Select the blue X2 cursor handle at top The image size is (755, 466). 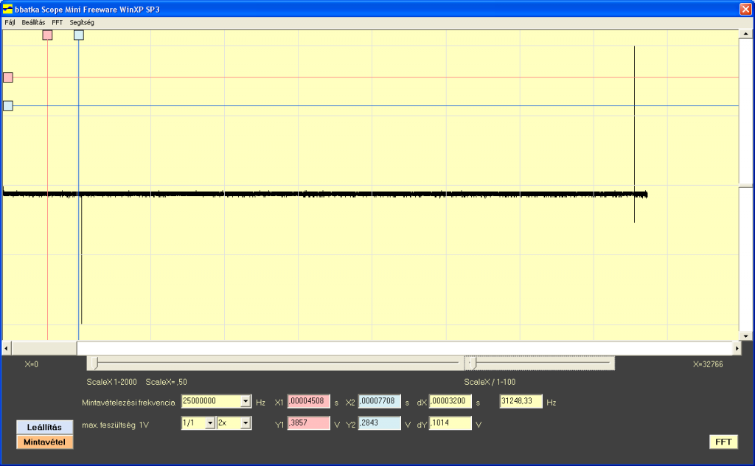79,35
